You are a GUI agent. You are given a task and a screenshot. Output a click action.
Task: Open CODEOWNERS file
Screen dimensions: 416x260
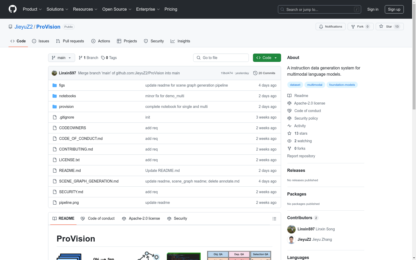tap(73, 128)
